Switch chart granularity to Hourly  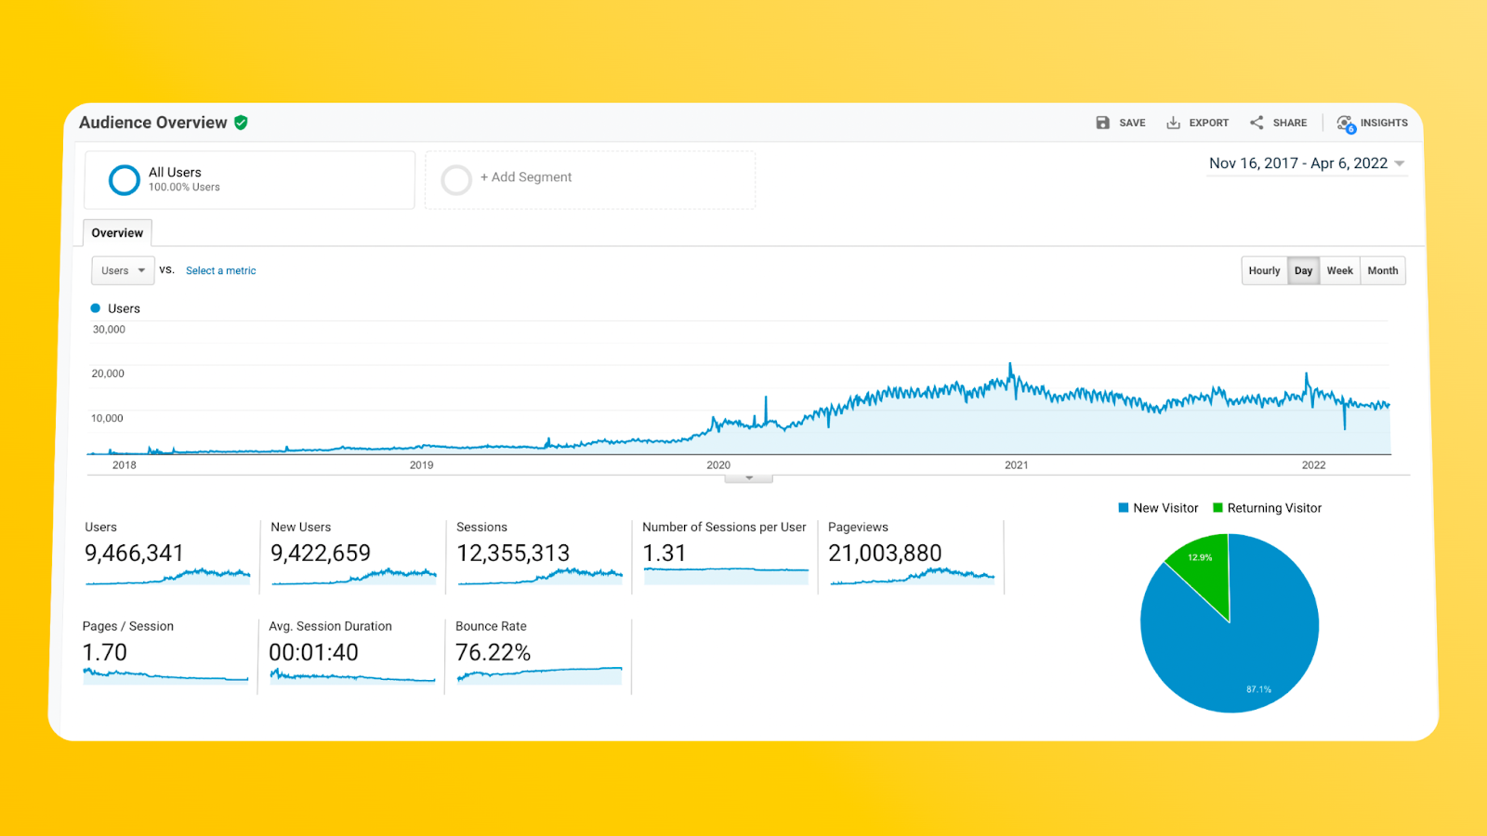pos(1264,270)
